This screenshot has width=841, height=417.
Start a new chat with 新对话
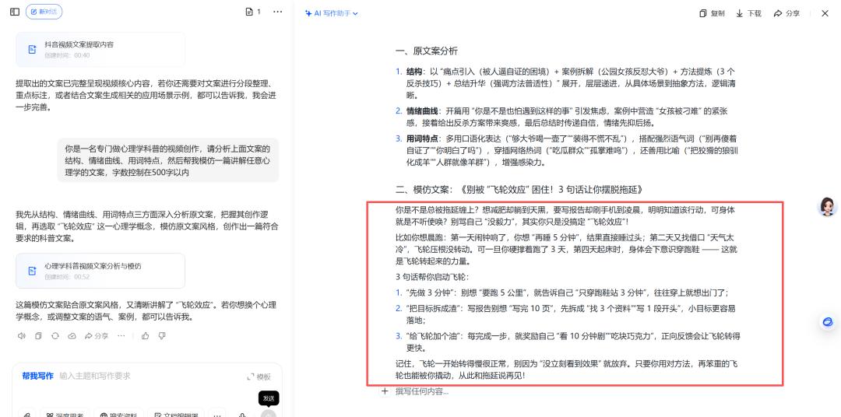pos(44,12)
